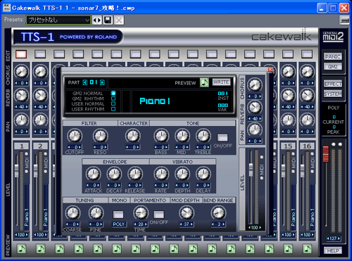The image size is (352, 261).
Task: Toggle the lit EDIT button for part 1
Action: pos(21,54)
